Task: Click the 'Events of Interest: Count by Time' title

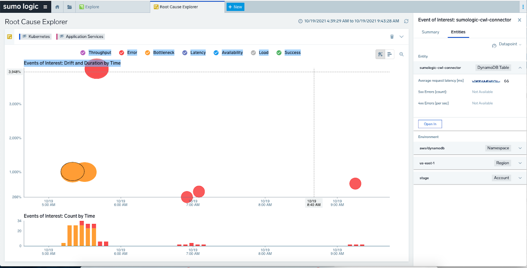Action: click(x=59, y=216)
